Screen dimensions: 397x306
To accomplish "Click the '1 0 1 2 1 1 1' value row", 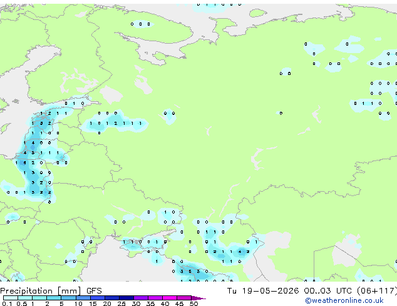I will pyautogui.click(x=116, y=124).
